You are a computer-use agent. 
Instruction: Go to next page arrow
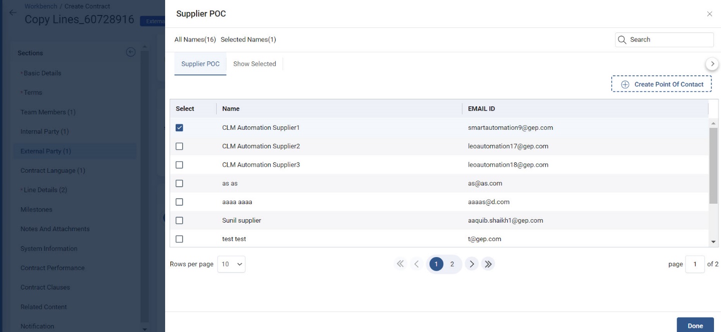pyautogui.click(x=471, y=264)
